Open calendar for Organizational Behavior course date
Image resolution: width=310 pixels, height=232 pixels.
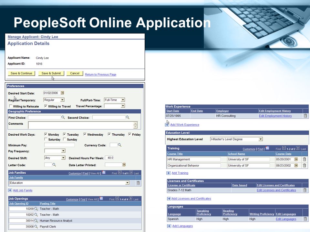[x=296, y=166]
